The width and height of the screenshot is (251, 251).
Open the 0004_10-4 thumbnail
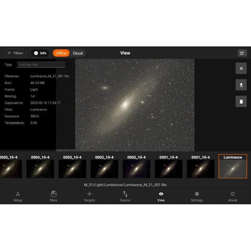pyautogui.click(x=40, y=167)
